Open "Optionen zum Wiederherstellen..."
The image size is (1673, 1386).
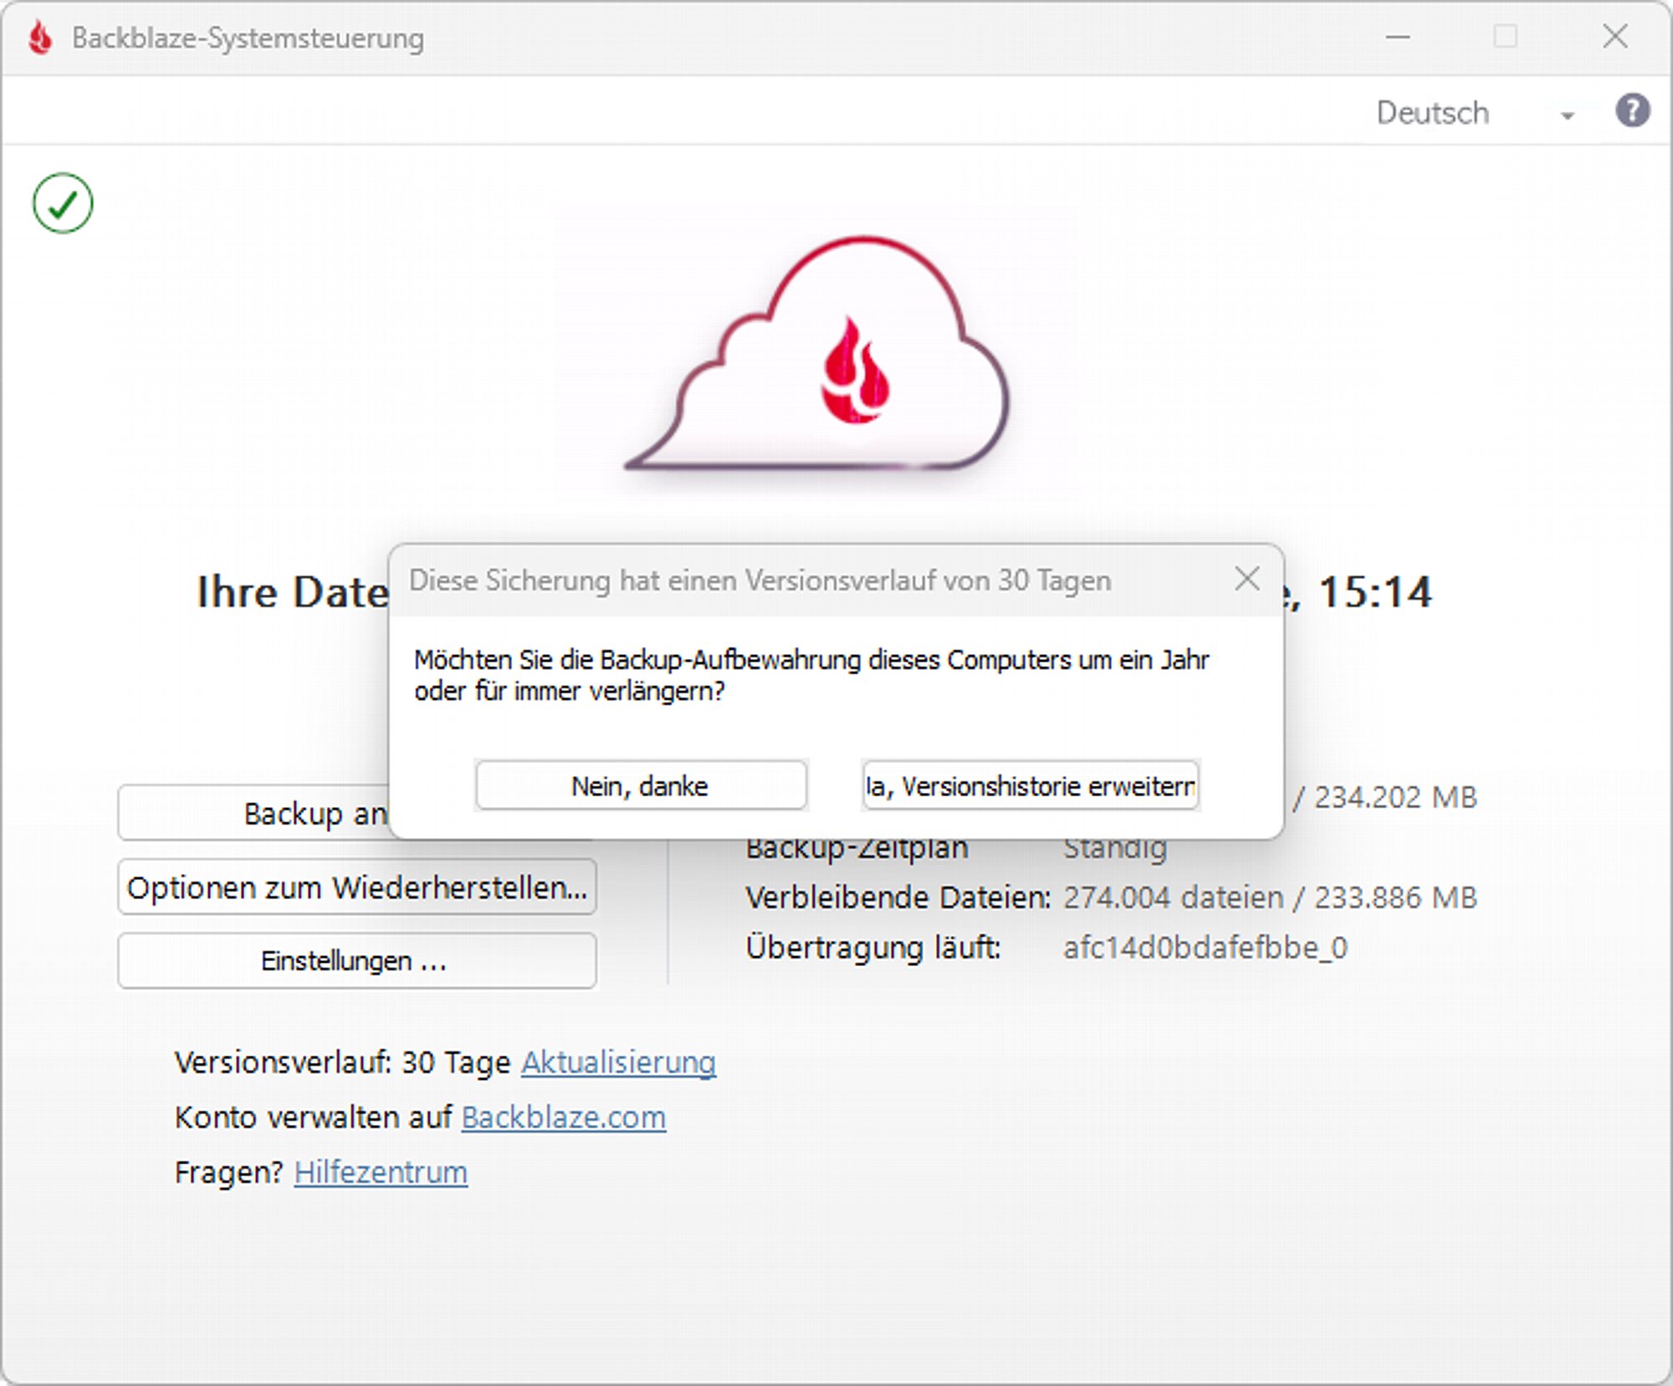pos(357,887)
